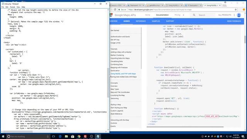
Task: Go to the Home nav link
Action: coord(147,15)
